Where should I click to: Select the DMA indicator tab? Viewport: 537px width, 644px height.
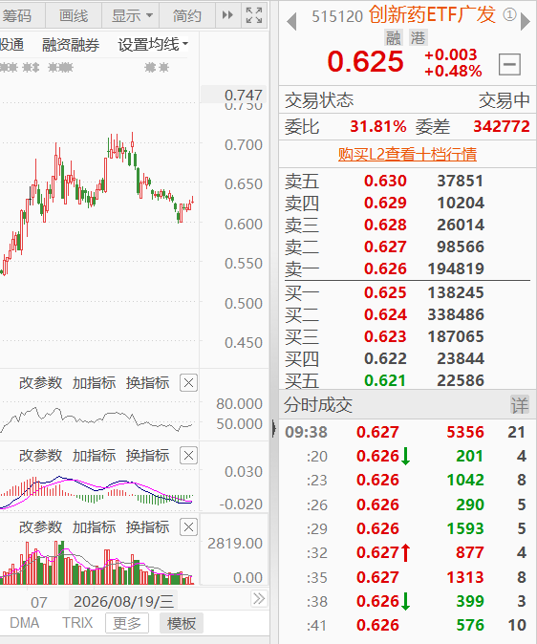pyautogui.click(x=25, y=623)
